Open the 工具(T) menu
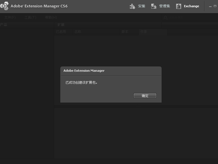This screenshot has width=218, height=164. pos(30,18)
